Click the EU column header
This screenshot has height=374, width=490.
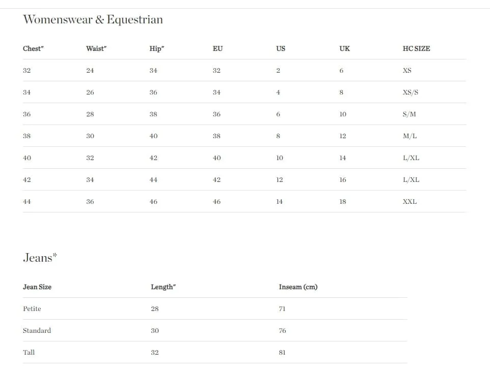218,49
